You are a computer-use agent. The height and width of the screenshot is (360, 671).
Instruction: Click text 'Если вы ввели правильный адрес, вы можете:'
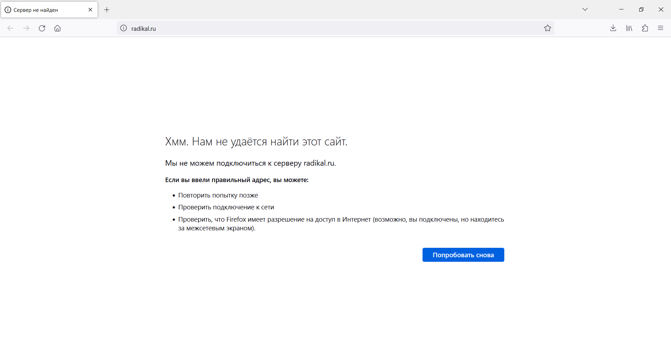[x=237, y=180]
